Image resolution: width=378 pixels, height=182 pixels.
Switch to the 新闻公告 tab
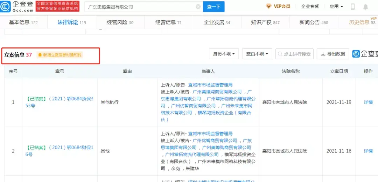[x=314, y=22]
